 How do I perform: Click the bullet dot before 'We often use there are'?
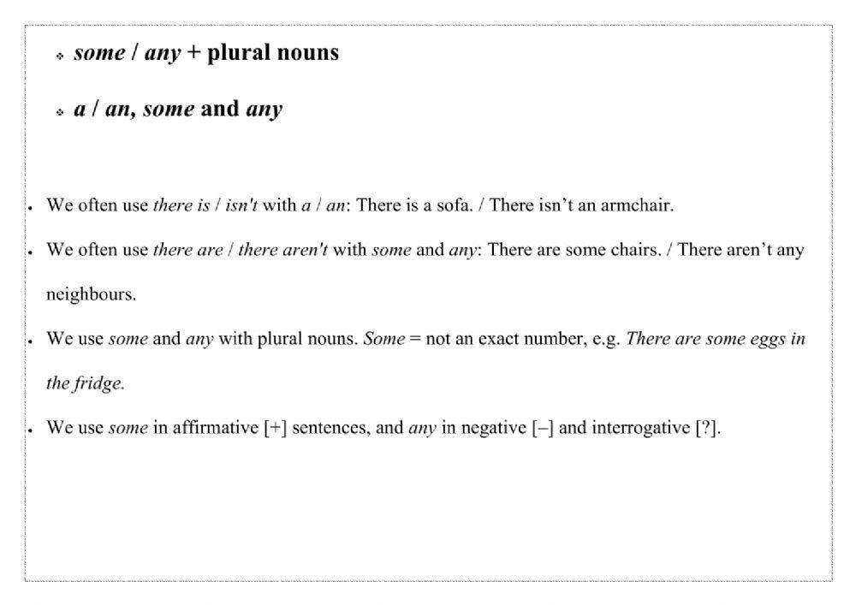(x=31, y=253)
